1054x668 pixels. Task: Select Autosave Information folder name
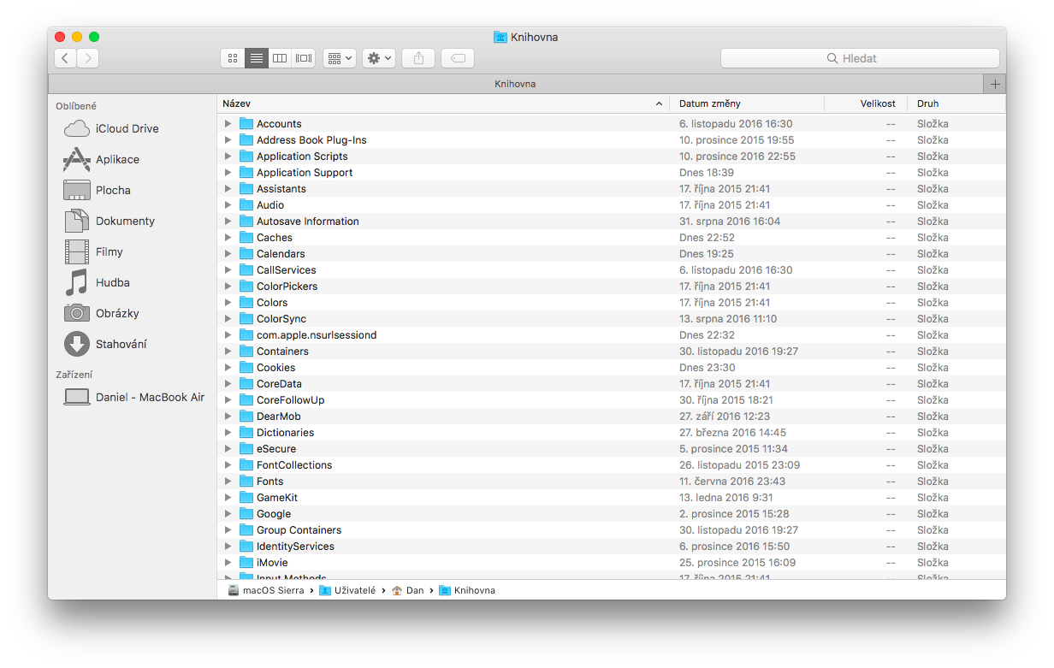point(308,222)
